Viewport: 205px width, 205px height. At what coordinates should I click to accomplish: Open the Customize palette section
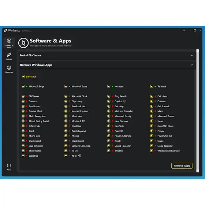pyautogui.click(x=9, y=69)
